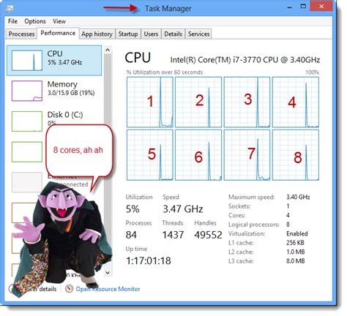Close the Task Manager window
347x316 pixels.
coord(321,7)
